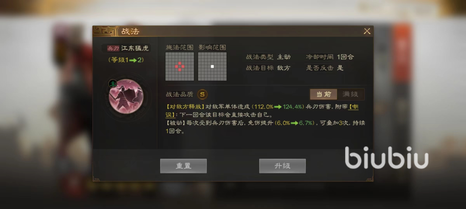This screenshot has height=209, width=466.
Task: Click the 施法范围 label text
Action: click(179, 48)
